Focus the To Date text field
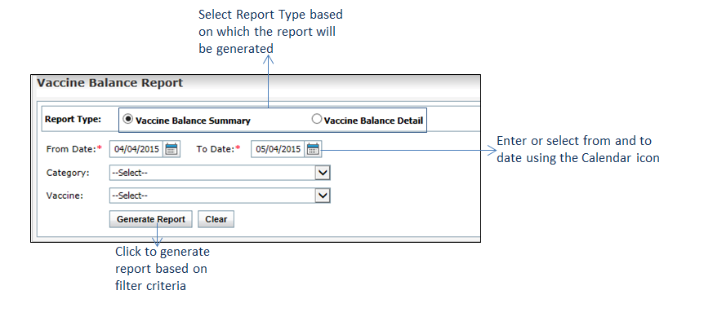This screenshot has height=312, width=713. (x=279, y=149)
